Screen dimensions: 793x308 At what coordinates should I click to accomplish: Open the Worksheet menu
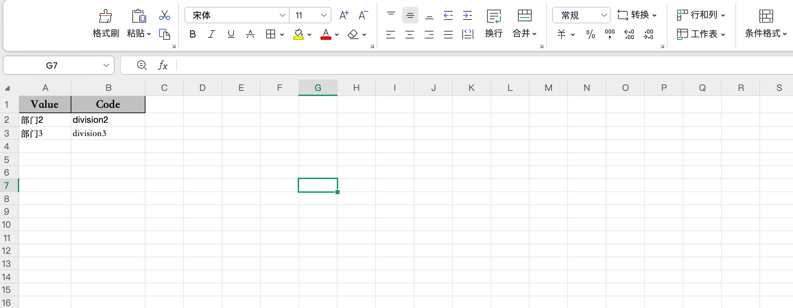pos(701,34)
